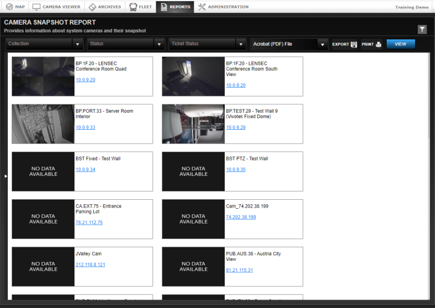
Task: Select the Conference Room Quad snapshot thumbnail
Action: click(43, 77)
